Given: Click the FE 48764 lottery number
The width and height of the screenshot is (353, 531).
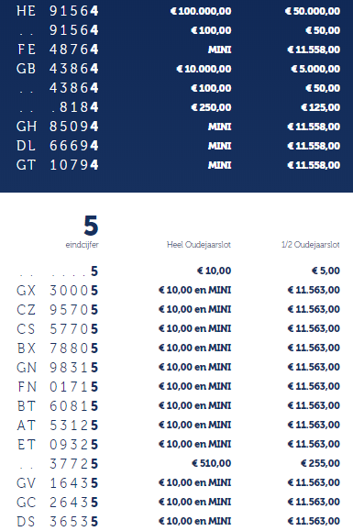Looking at the screenshot, I should pyautogui.click(x=57, y=50).
